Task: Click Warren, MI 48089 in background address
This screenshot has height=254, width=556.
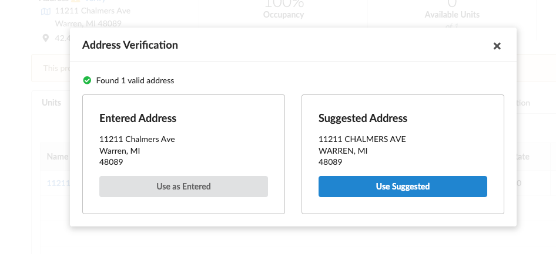Action: click(88, 23)
